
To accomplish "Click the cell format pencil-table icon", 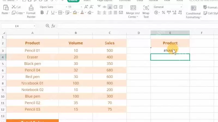I will [x=67, y=12].
